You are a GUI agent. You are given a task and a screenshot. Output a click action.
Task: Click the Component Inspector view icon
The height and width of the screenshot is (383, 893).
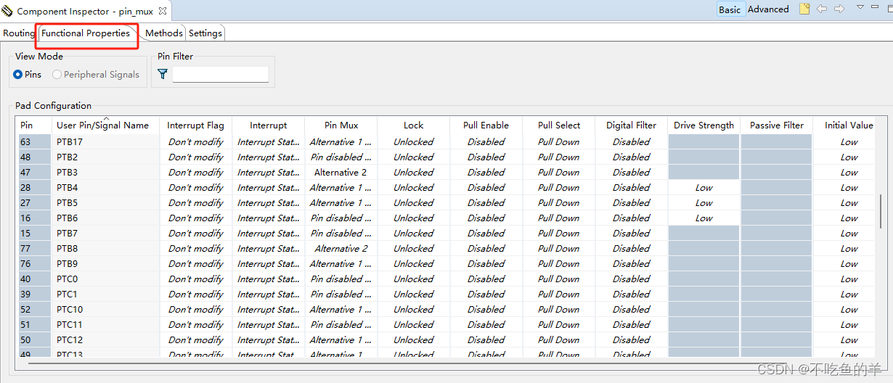click(7, 12)
